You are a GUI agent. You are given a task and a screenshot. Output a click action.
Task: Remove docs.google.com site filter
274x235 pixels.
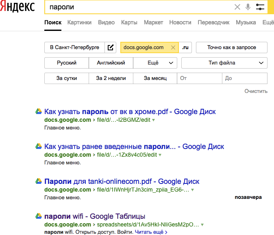point(173,47)
